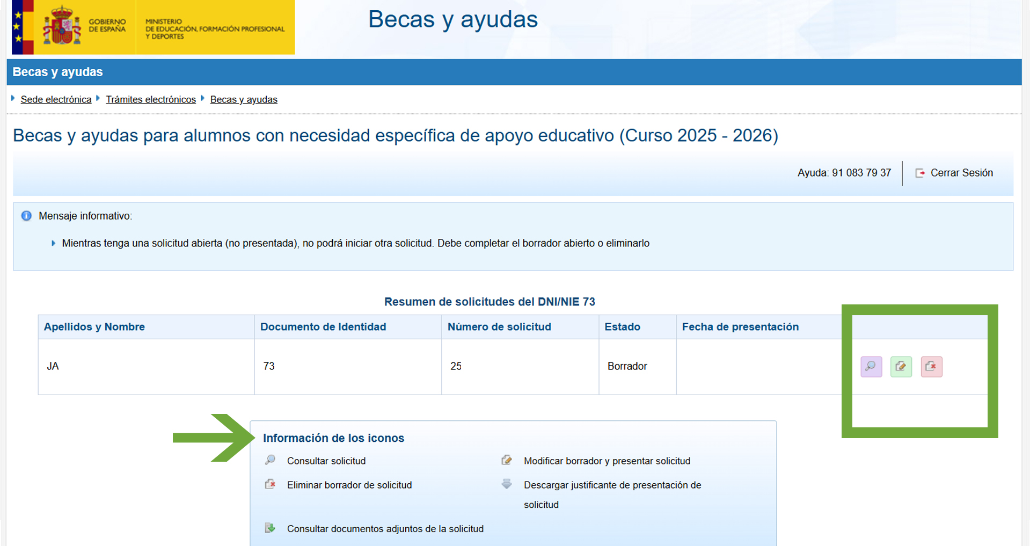
Task: Click the Mientras tenga una solicitud abierta message
Action: (x=355, y=243)
